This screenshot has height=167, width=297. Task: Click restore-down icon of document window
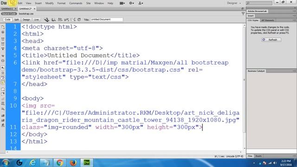[x=242, y=9]
